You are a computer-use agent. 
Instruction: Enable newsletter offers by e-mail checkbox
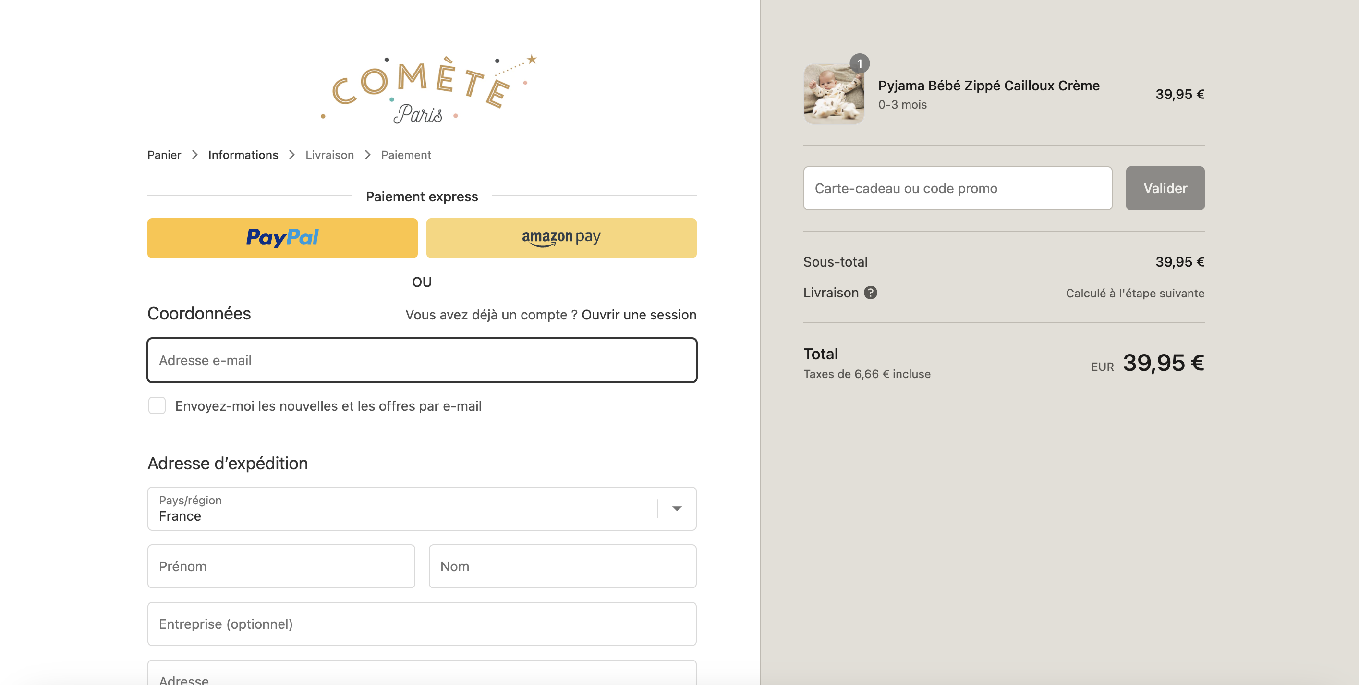click(157, 405)
